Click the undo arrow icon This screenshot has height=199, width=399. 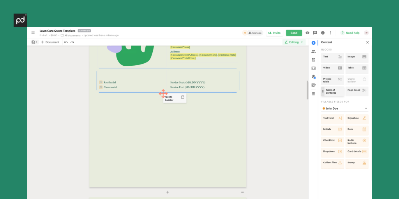pyautogui.click(x=66, y=42)
